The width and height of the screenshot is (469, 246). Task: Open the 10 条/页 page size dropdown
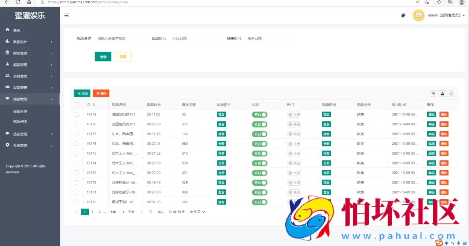197,212
